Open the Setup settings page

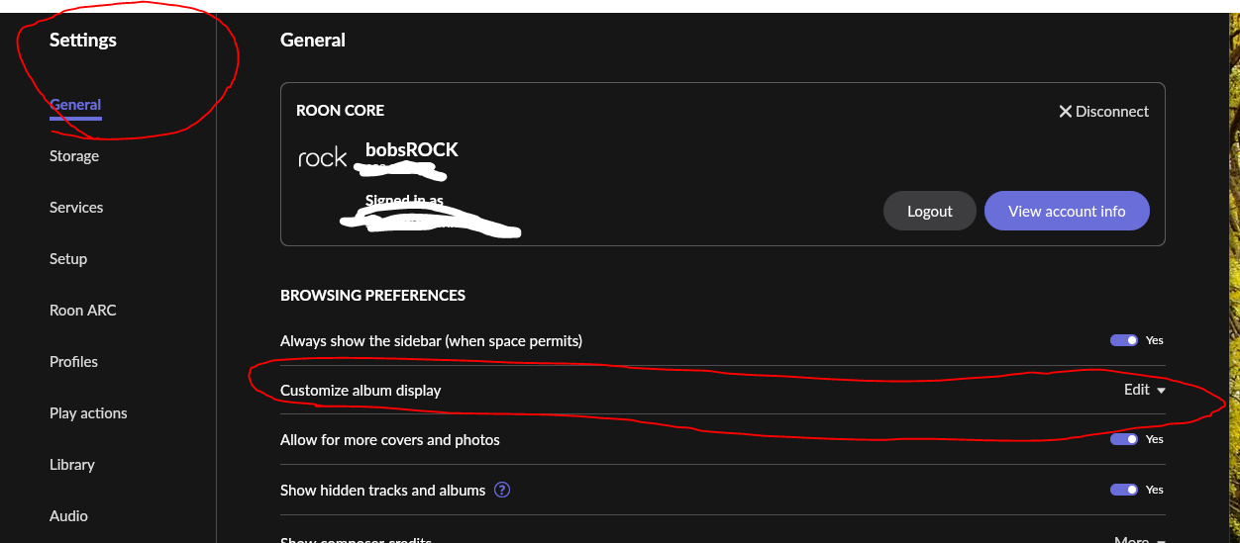[68, 259]
